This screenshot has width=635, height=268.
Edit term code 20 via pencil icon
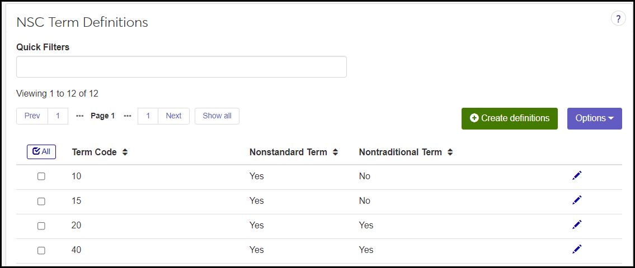[x=577, y=225]
